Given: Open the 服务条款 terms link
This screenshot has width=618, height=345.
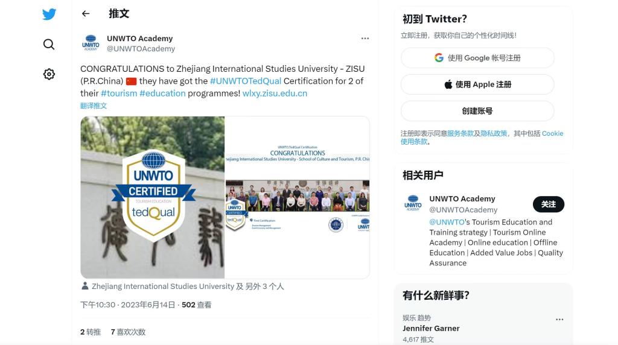Looking at the screenshot, I should point(460,133).
